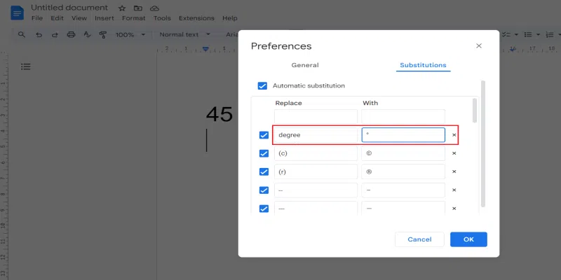
Task: Open the Arial font dropdown
Action: [232, 34]
